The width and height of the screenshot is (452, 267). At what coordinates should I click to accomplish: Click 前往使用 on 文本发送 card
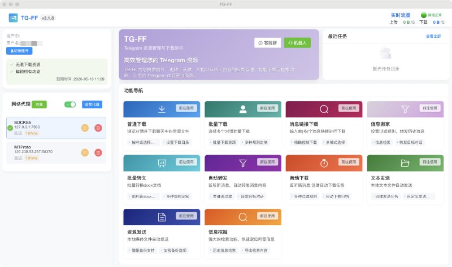[x=430, y=162]
